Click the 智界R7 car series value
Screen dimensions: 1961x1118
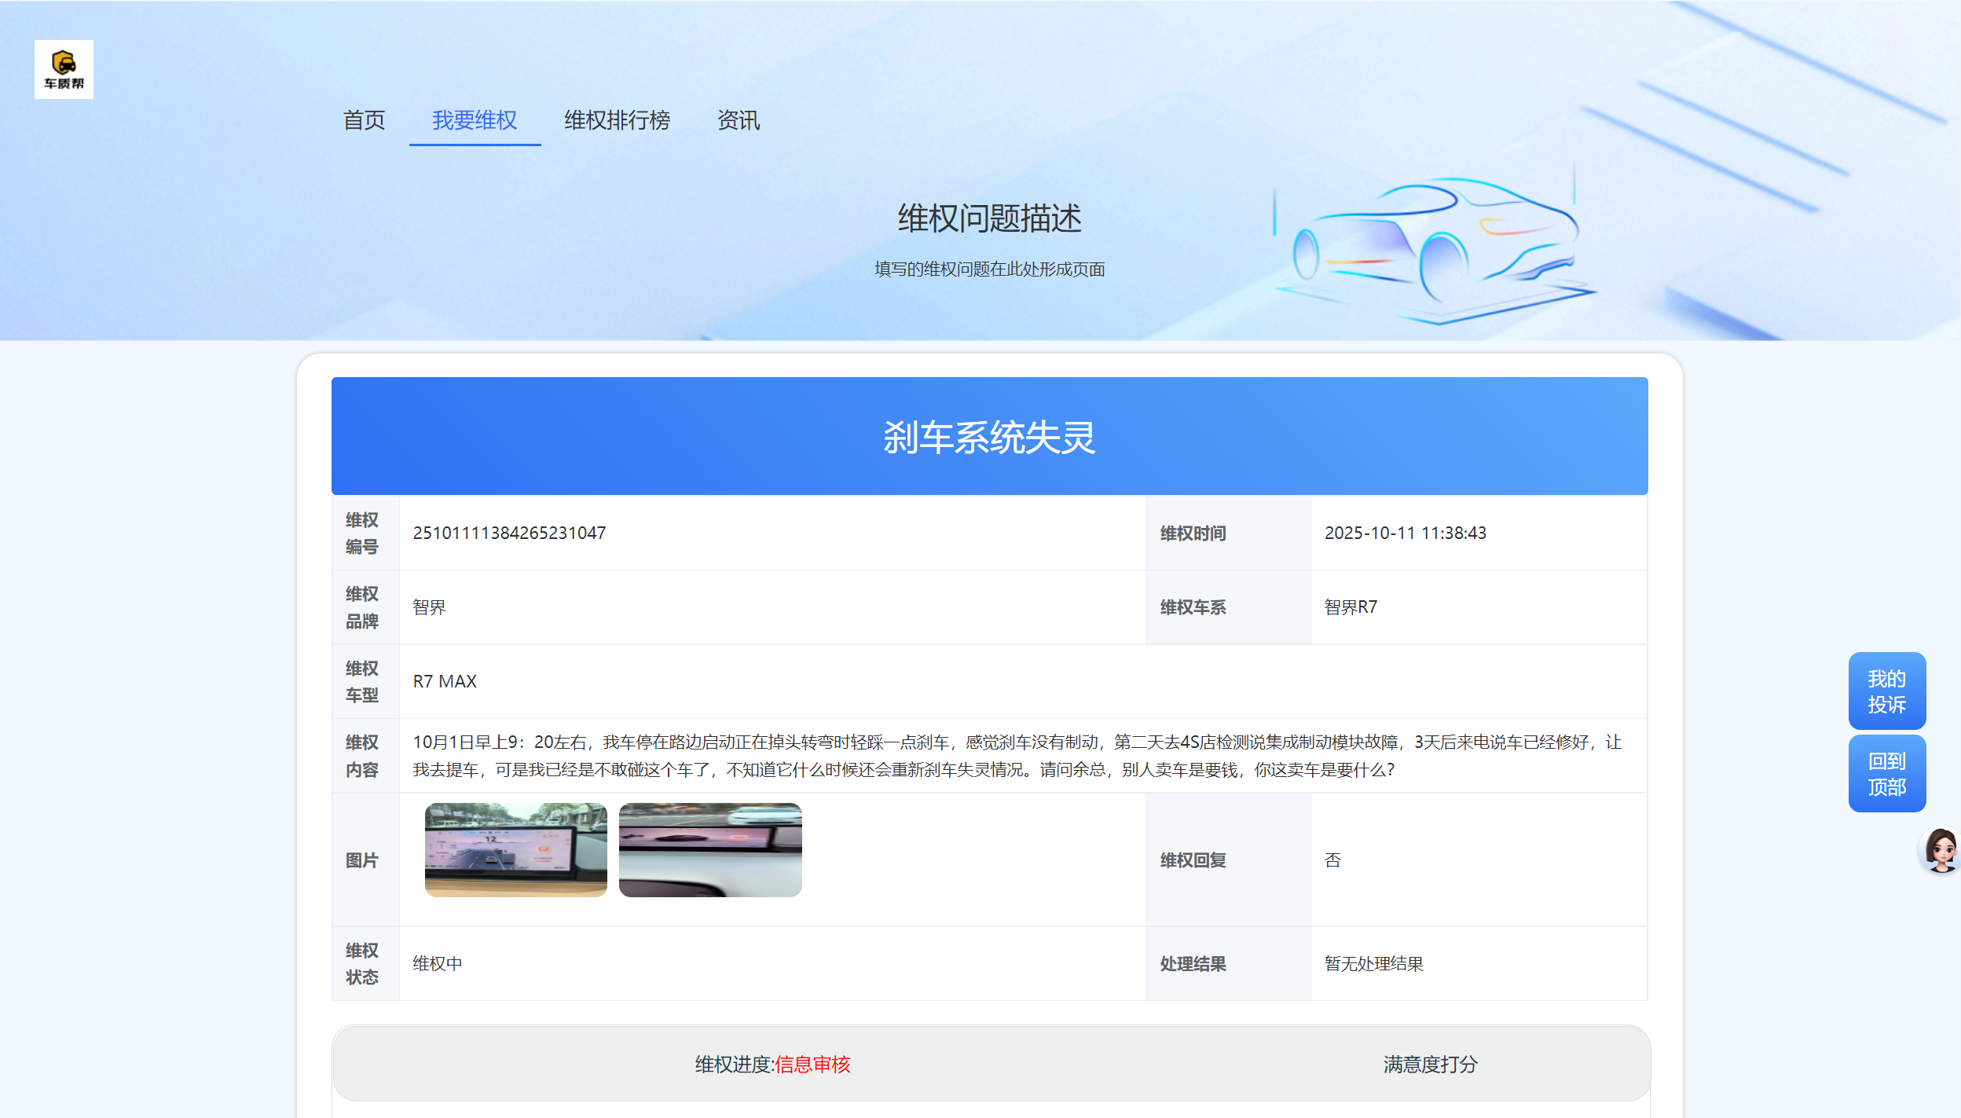1350,607
